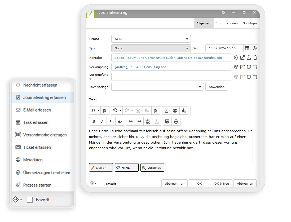Select Ticket erfassen from the menu
The height and width of the screenshot is (222, 291).
43,147
